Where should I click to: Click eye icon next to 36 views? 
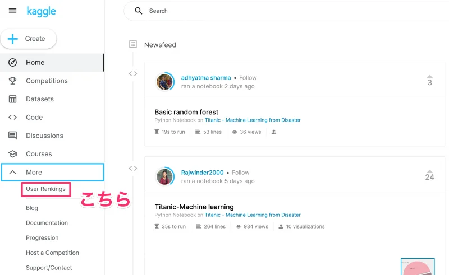[x=235, y=132]
